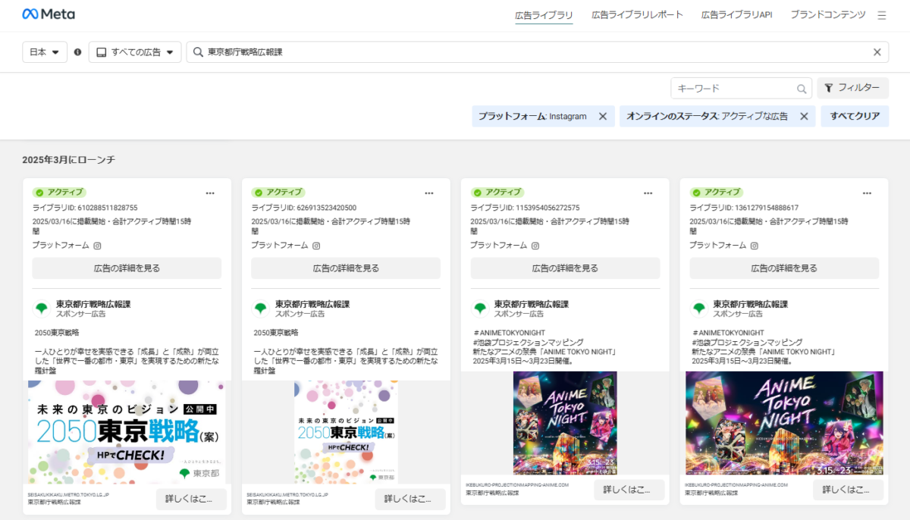Viewport: 910px width, 520px height.
Task: Open the hamburger menu icon
Action: tap(882, 15)
